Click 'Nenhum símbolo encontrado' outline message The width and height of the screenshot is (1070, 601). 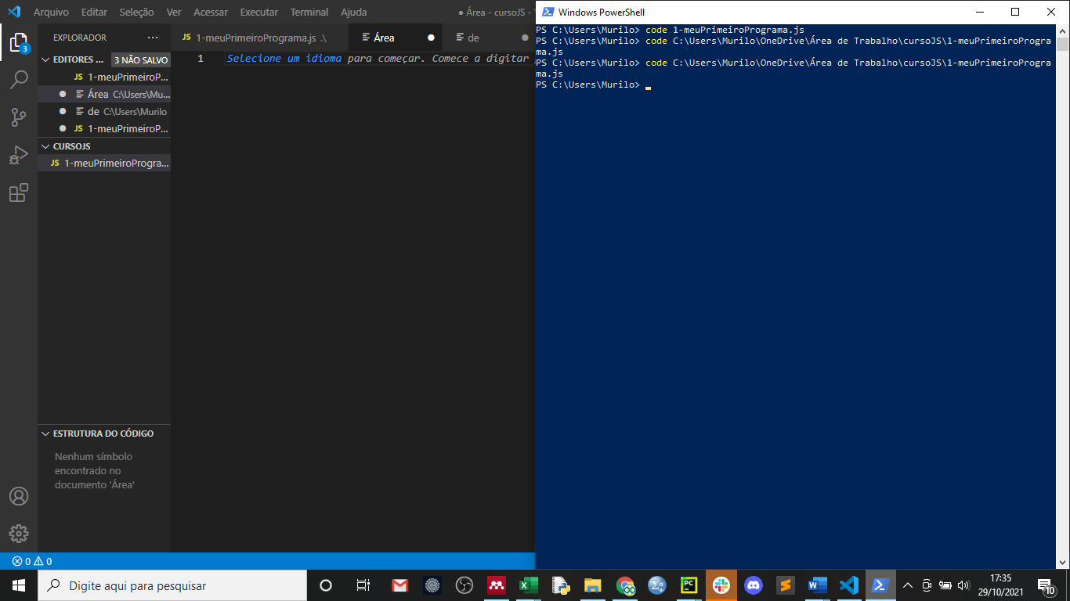coord(94,470)
